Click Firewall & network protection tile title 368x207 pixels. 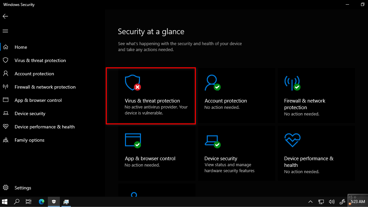(305, 104)
